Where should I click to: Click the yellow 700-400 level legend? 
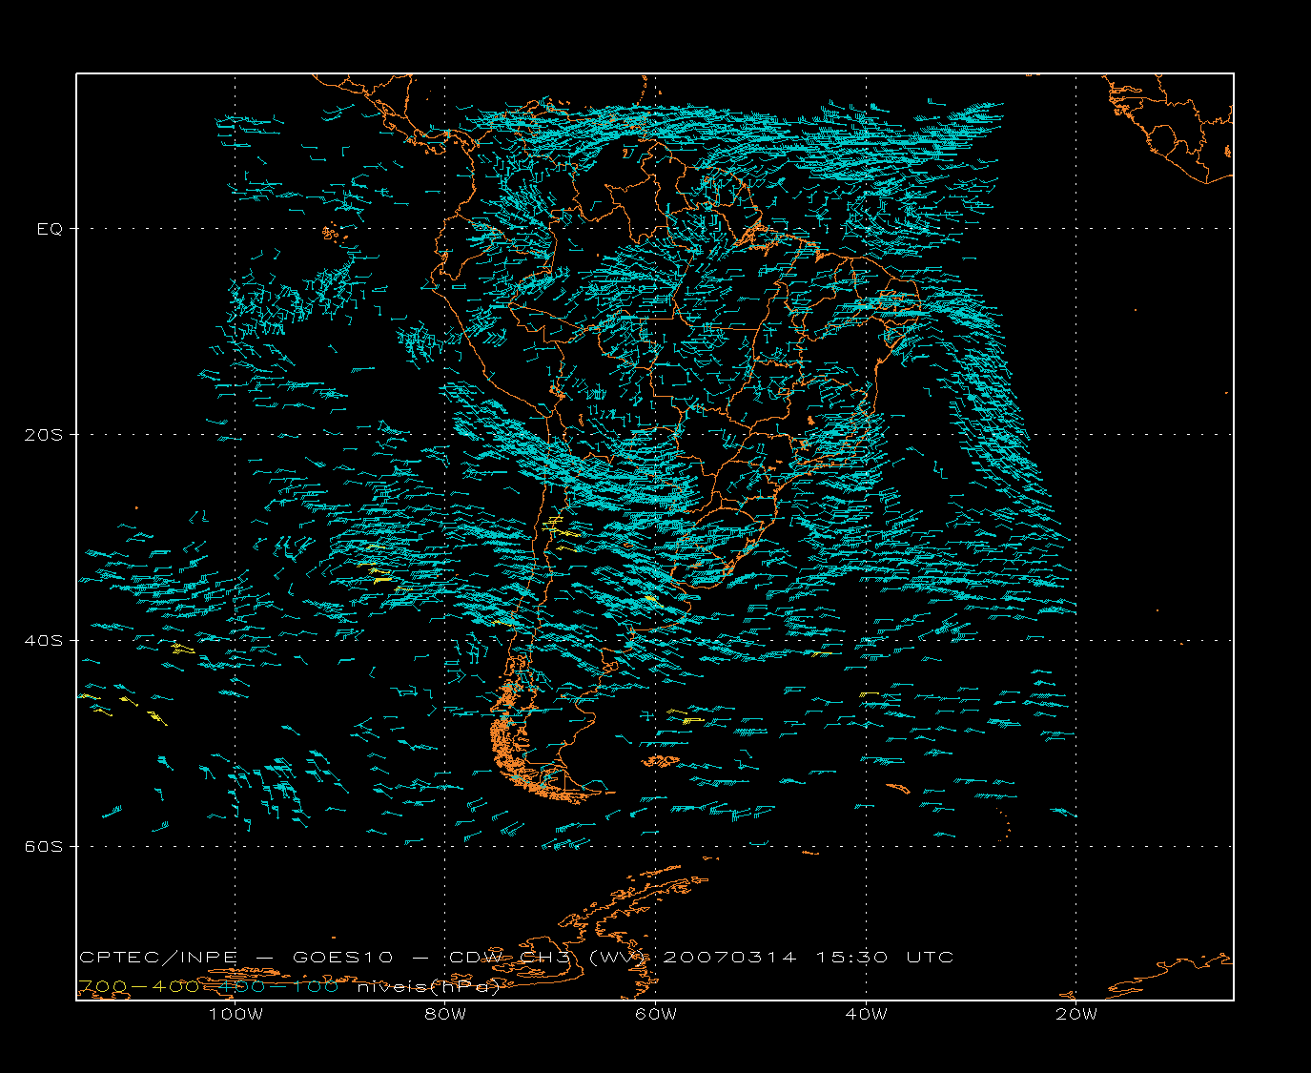(x=139, y=986)
